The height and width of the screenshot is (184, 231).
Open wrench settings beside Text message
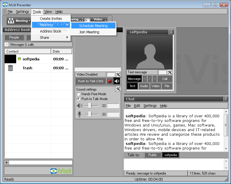170,72
